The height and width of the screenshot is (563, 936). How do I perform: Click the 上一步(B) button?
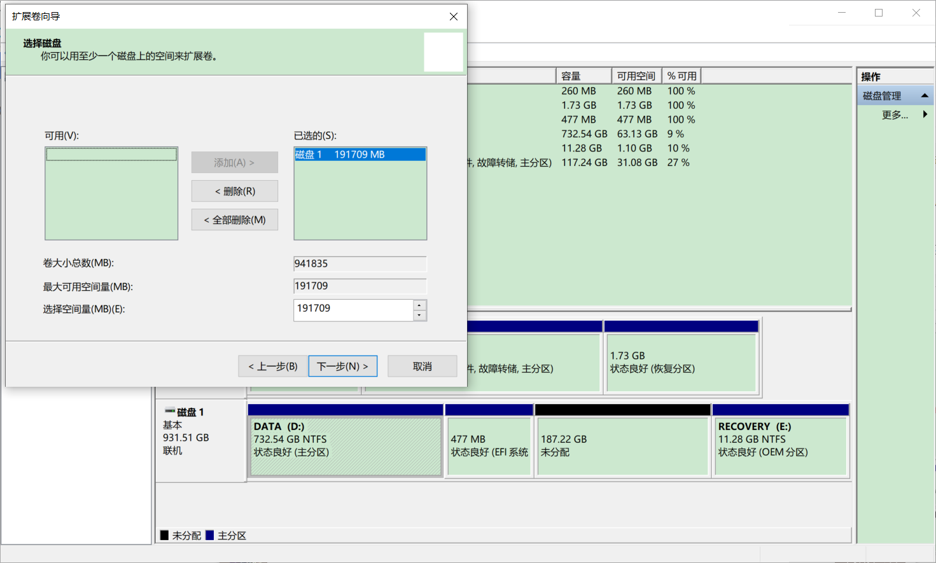273,366
